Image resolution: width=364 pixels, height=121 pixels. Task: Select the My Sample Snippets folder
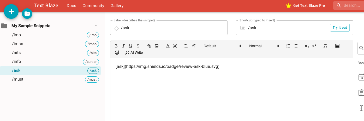pos(31,26)
